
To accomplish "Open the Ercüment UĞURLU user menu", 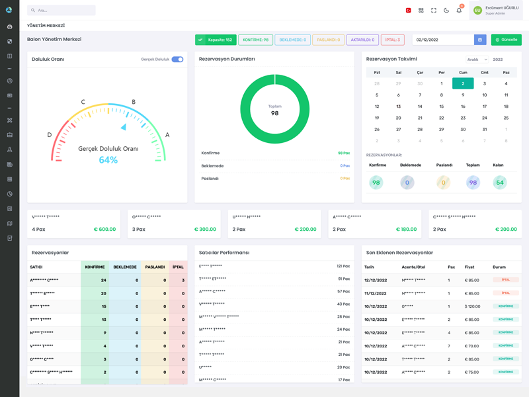I will (x=496, y=11).
